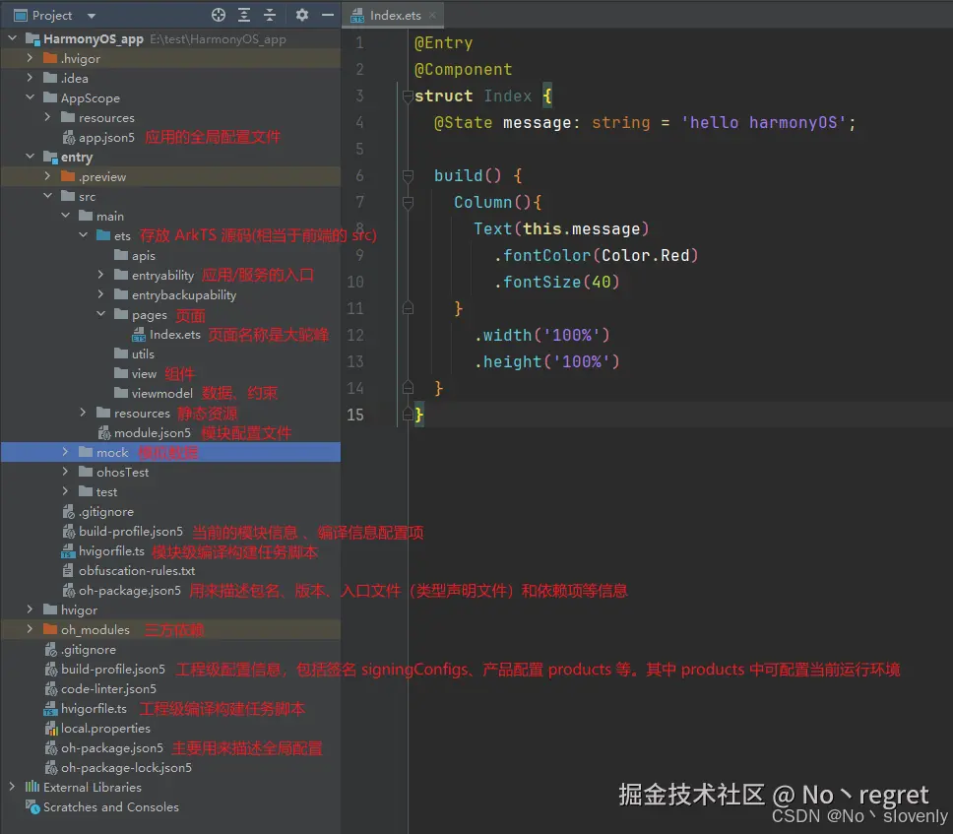This screenshot has height=834, width=953.
Task: Select oh-package-lock.json5 file icon
Action: click(51, 768)
